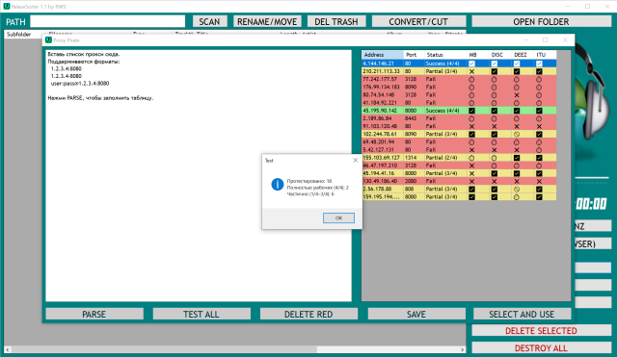The height and width of the screenshot is (357, 617).
Task: Click the horizontal scrollbar left arrow
Action: tap(8, 349)
